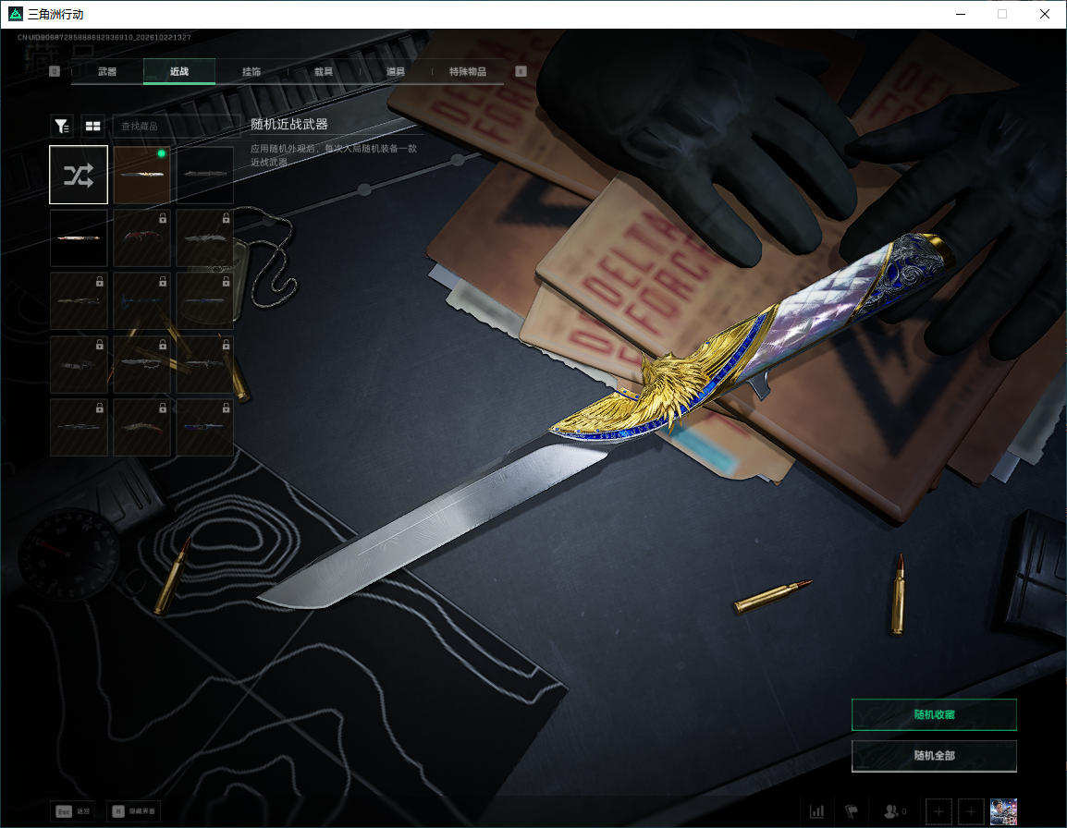This screenshot has height=828, width=1067.
Task: Click the 随机近战武器 title text
Action: click(x=289, y=124)
